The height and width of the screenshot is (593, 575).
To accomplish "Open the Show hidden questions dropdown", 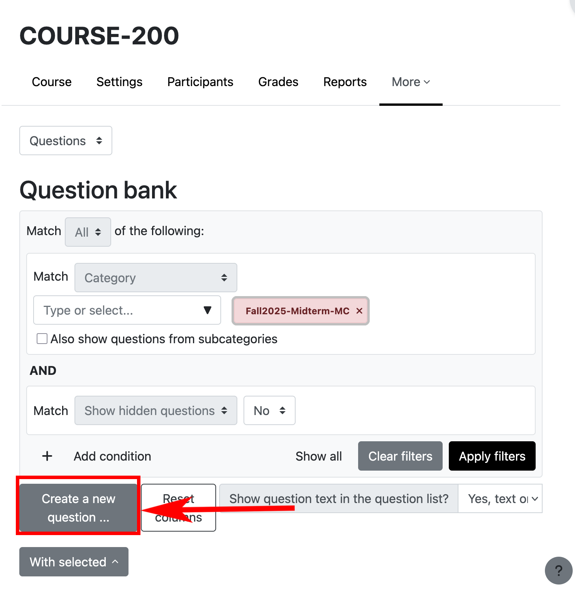I will coord(155,410).
